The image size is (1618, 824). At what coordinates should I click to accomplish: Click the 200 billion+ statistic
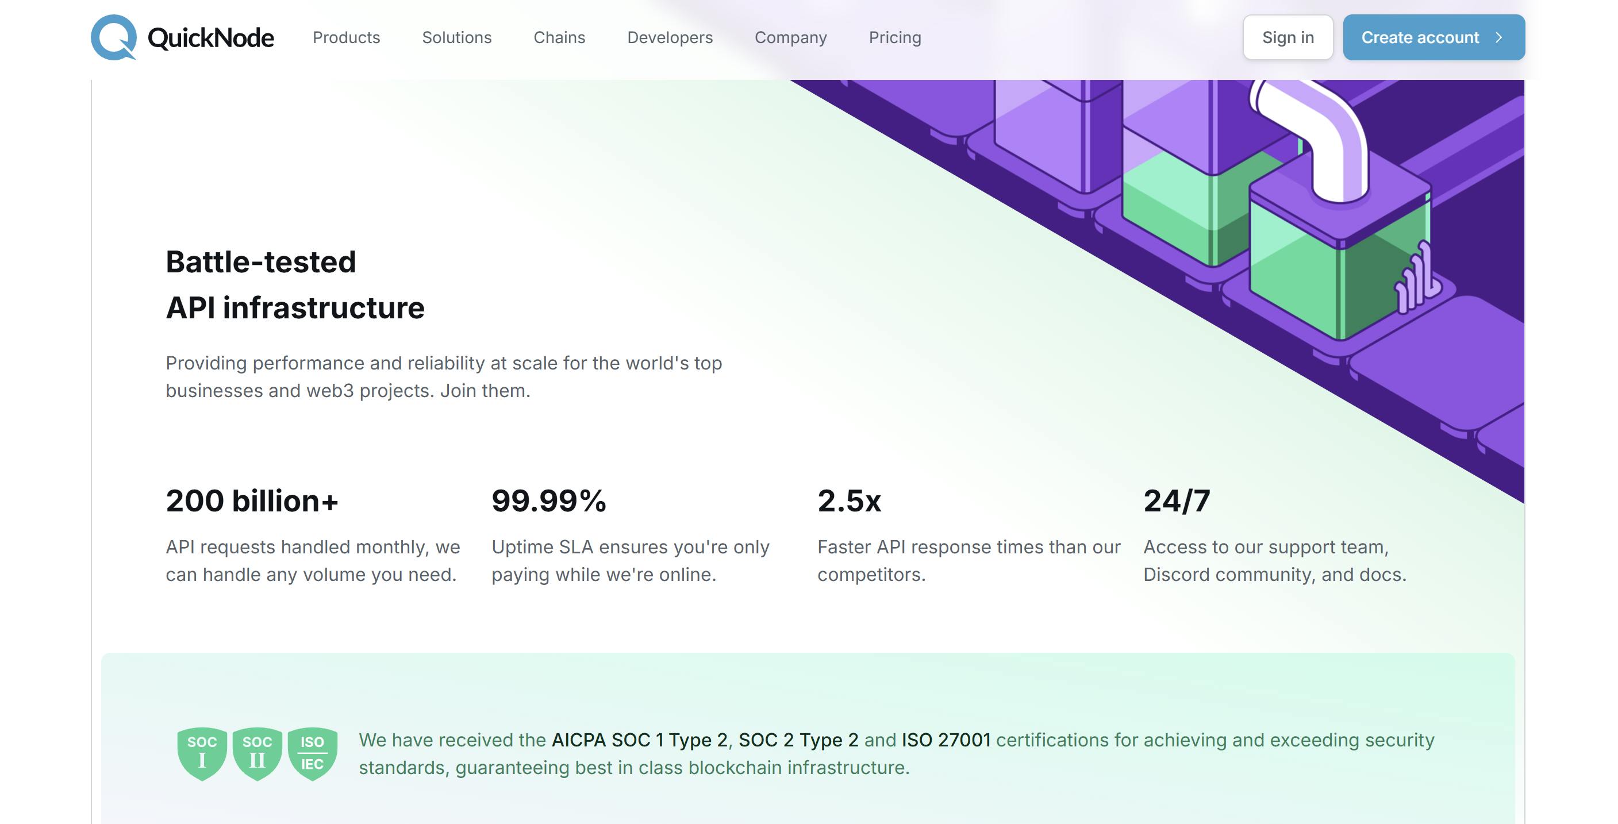click(252, 500)
